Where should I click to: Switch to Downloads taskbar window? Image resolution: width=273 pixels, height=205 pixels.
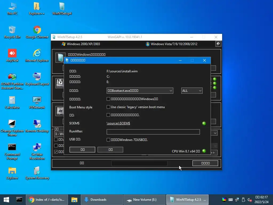coord(102,200)
